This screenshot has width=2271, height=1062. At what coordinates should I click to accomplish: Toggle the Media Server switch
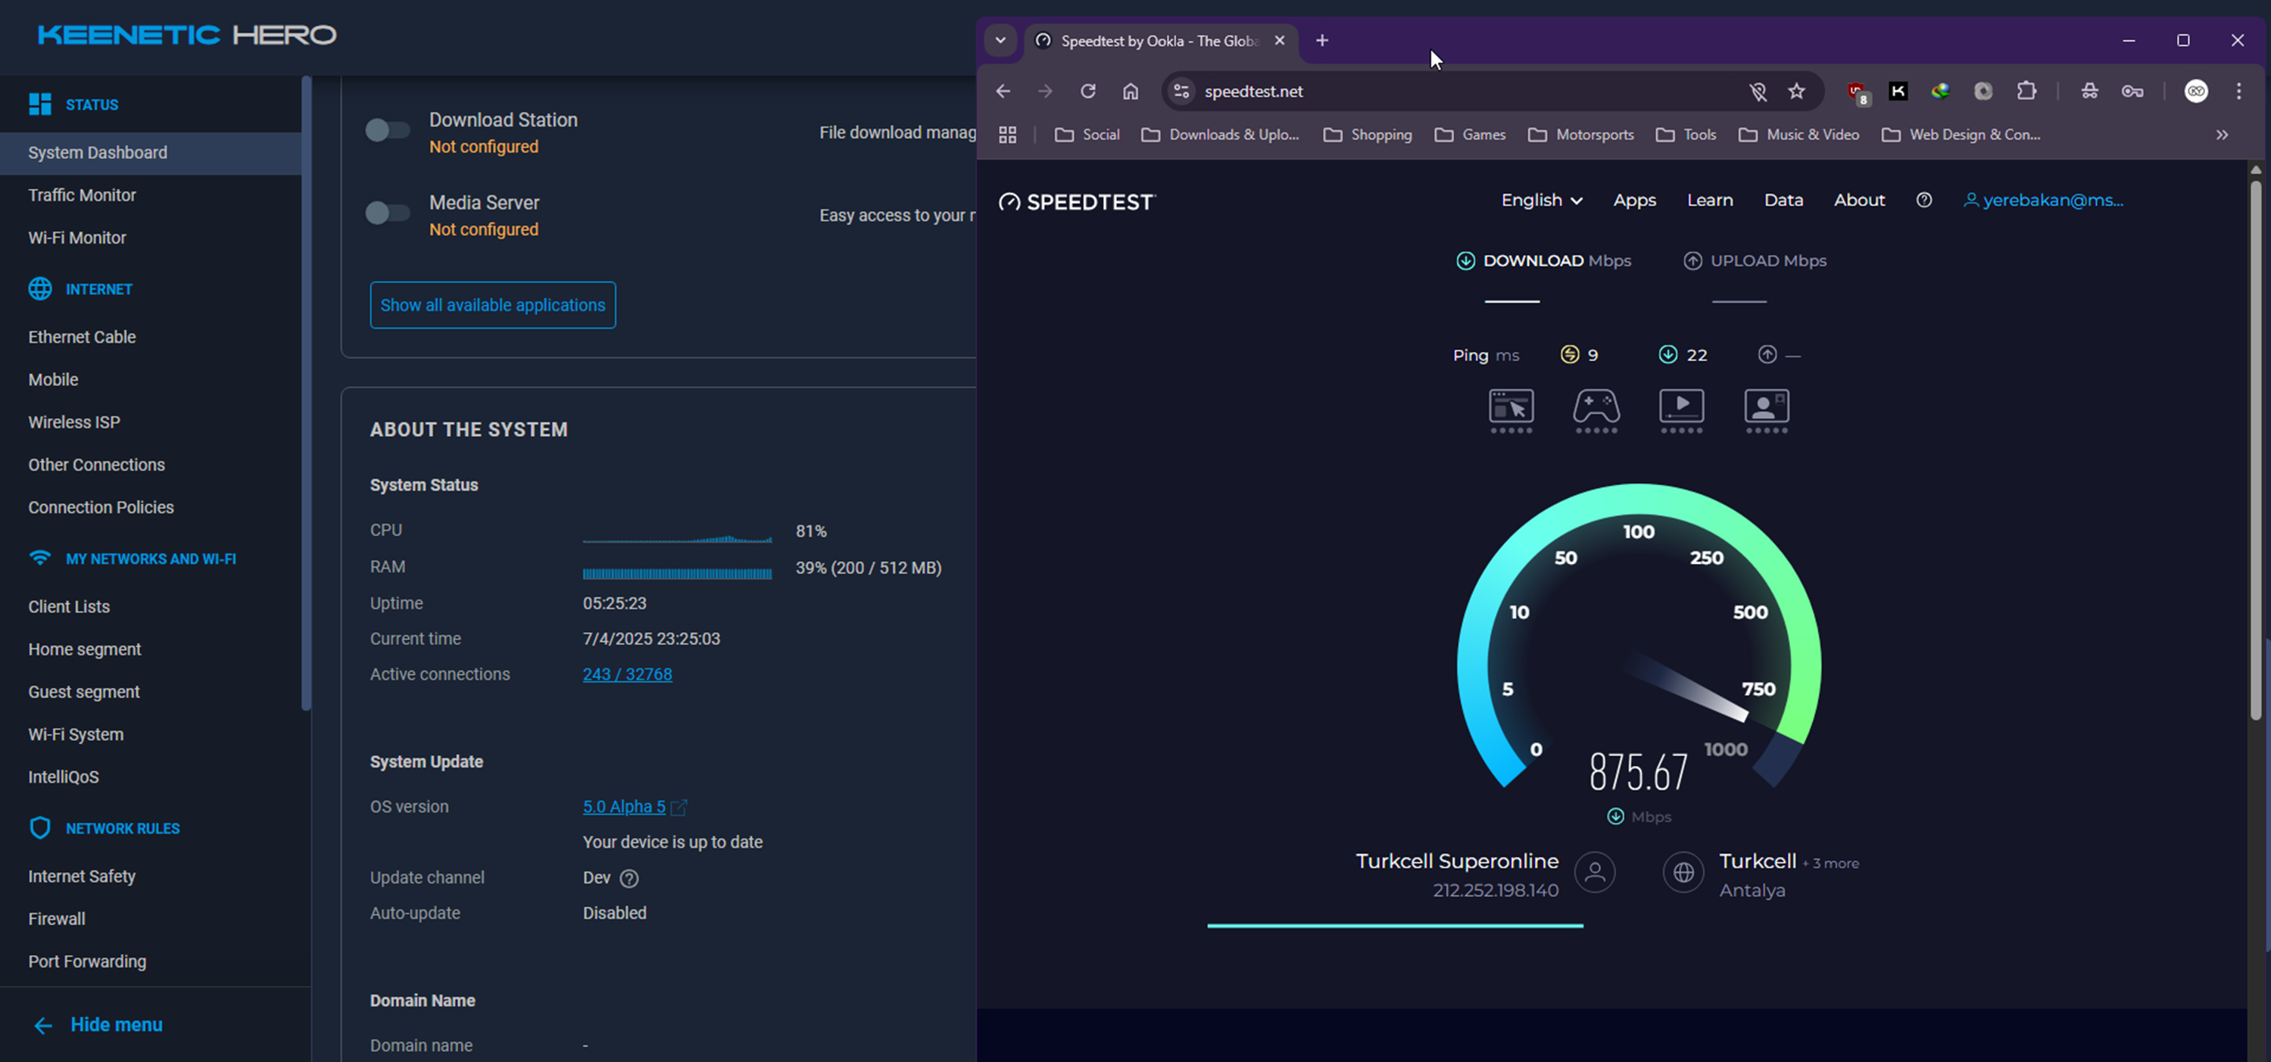tap(388, 213)
